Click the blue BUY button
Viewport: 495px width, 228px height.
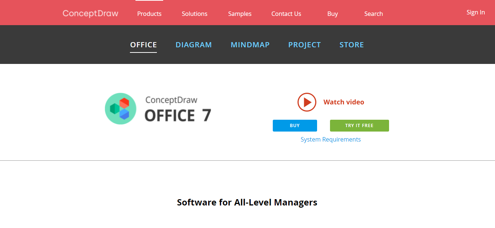[295, 126]
